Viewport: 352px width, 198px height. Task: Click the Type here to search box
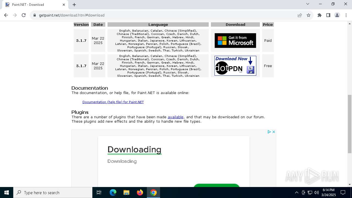(53, 193)
